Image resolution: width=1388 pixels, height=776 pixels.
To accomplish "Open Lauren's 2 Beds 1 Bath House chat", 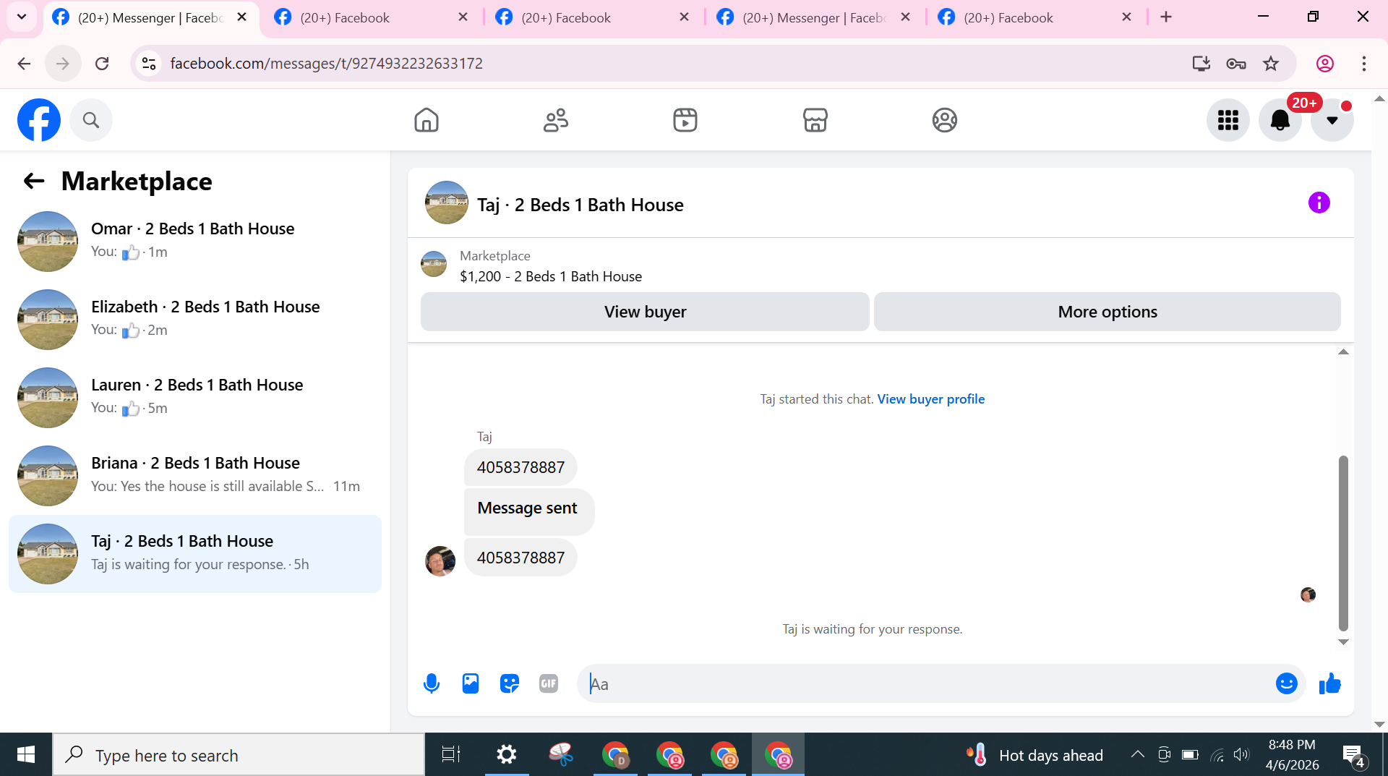I will click(195, 398).
